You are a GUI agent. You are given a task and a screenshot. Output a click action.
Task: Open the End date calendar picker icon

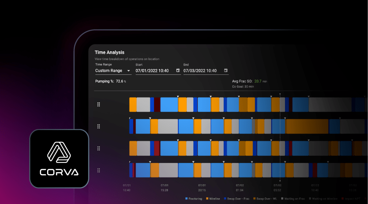[x=226, y=70]
